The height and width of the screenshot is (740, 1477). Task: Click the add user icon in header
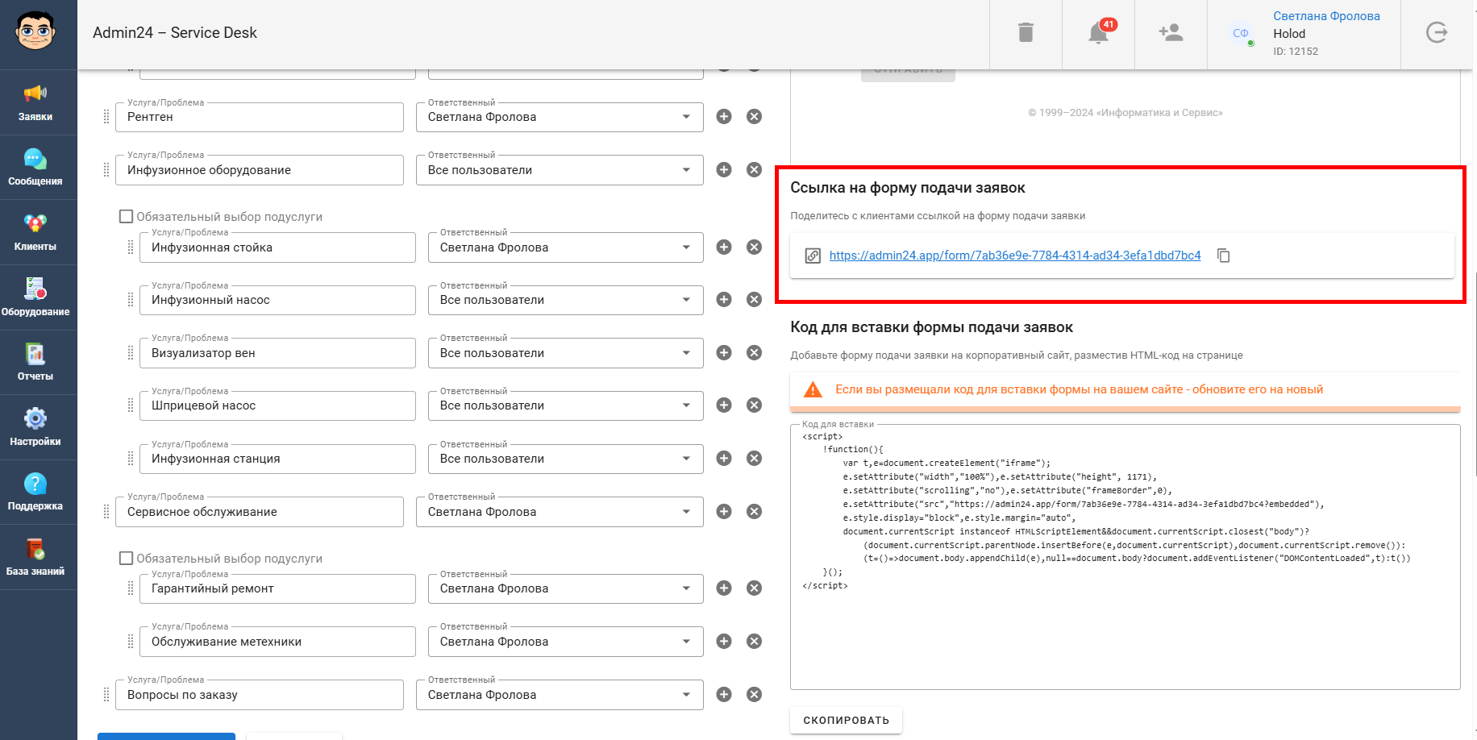(1171, 32)
